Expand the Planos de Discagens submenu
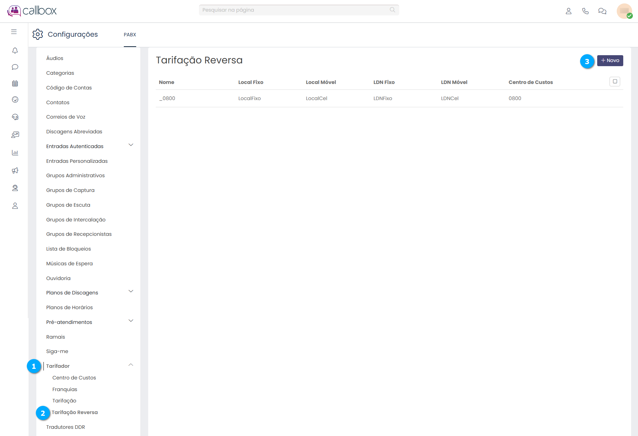The width and height of the screenshot is (638, 436). tap(131, 291)
